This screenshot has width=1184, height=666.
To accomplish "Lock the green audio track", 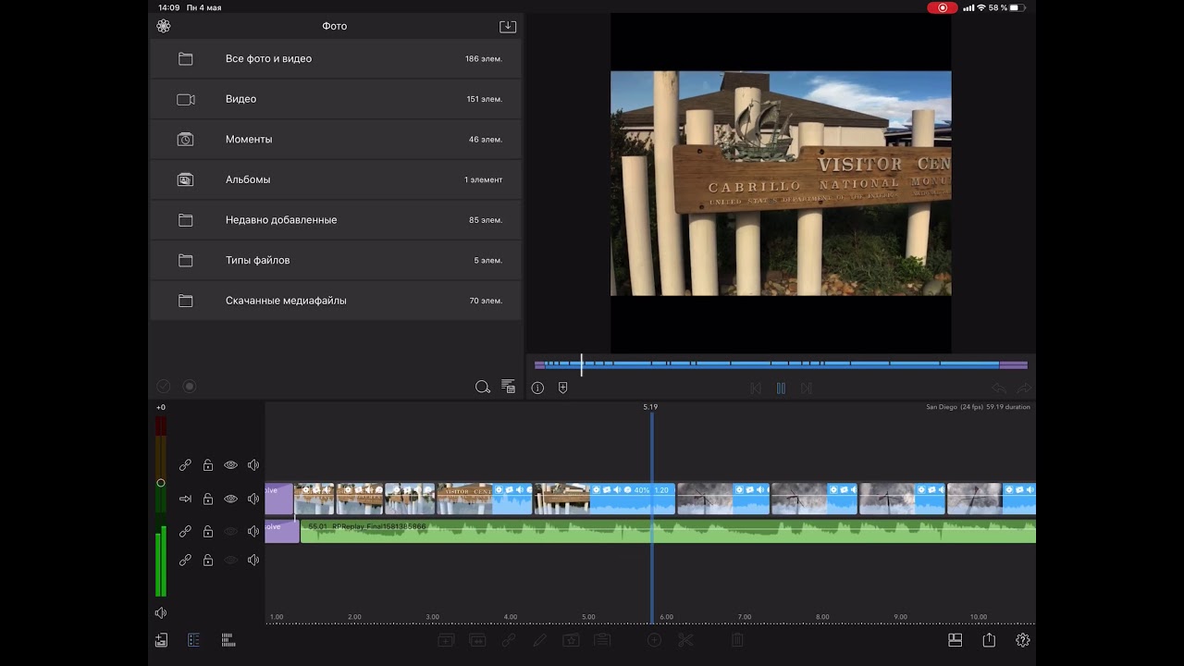I will pyautogui.click(x=208, y=532).
